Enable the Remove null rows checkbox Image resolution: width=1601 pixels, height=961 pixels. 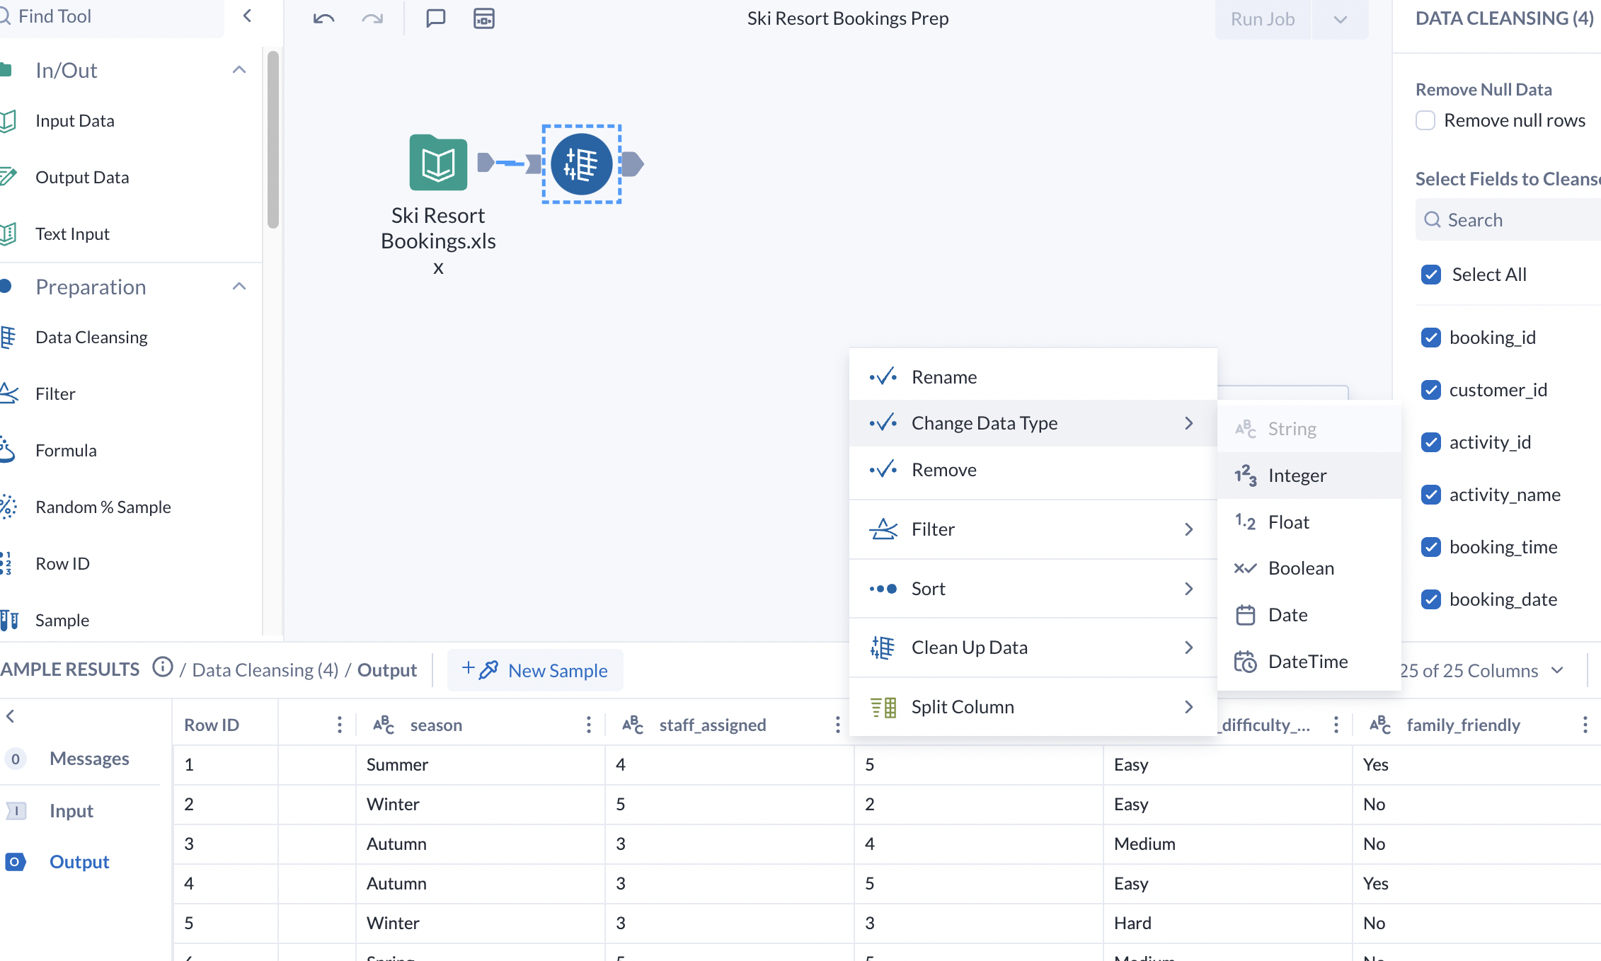point(1425,120)
